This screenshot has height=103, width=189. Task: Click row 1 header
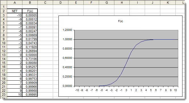4,7
